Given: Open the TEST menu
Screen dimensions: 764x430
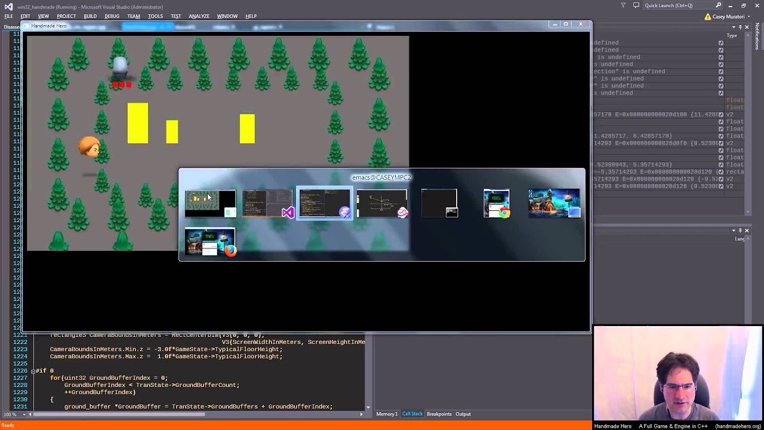Looking at the screenshot, I should point(175,16).
